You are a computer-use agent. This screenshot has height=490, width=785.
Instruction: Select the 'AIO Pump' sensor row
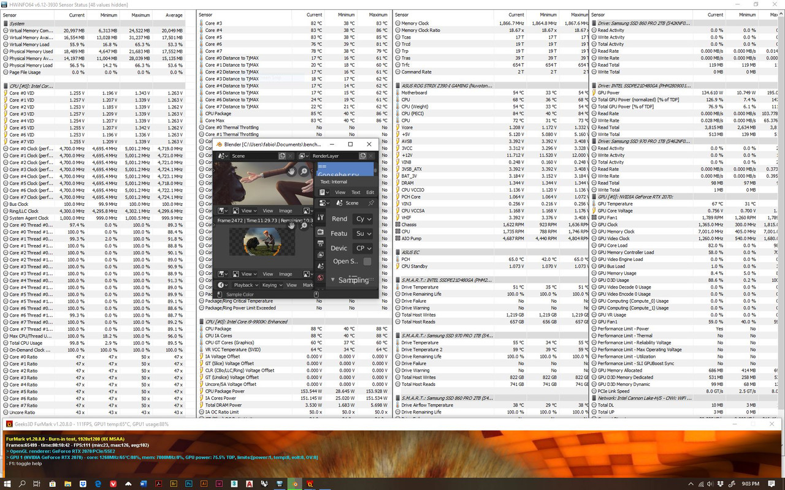(x=491, y=239)
